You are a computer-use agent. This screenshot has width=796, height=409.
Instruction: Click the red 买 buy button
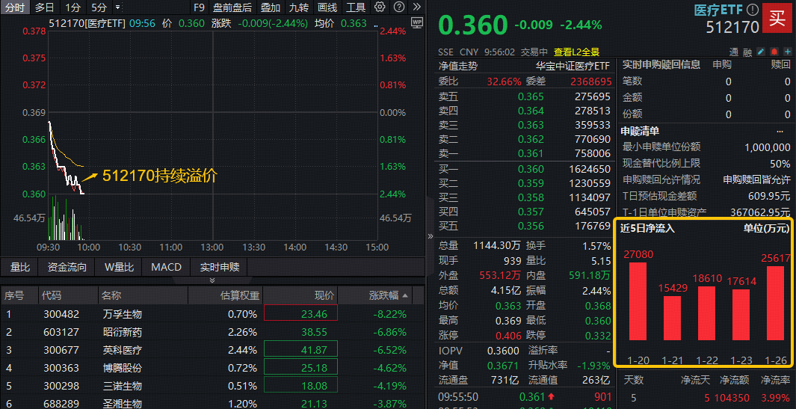click(778, 18)
